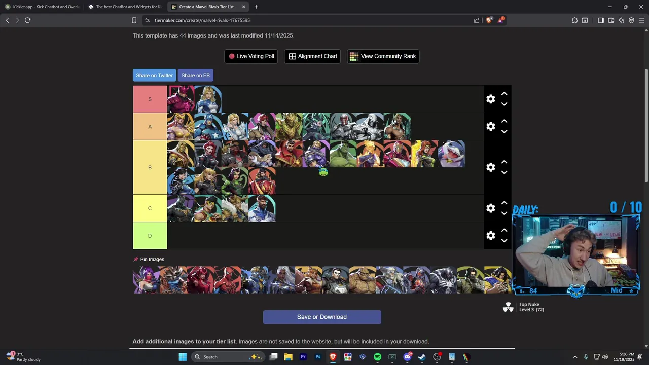Move C tier row down with chevron
Image resolution: width=649 pixels, height=365 pixels.
504,213
